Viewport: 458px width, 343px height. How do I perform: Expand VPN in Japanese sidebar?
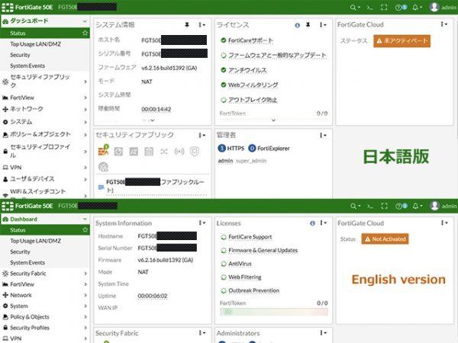[45, 168]
